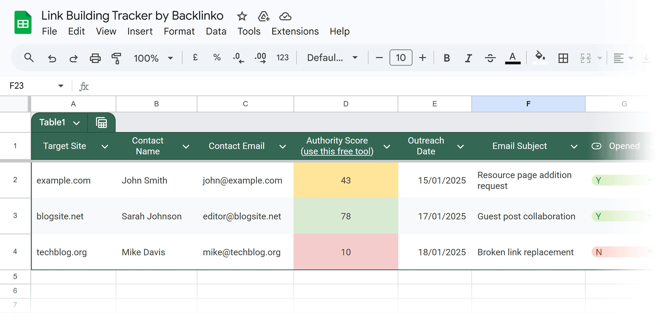Screen dimensions: 660x325
Task: Star the Link Building Tracker spreadsheet
Action: click(x=242, y=16)
